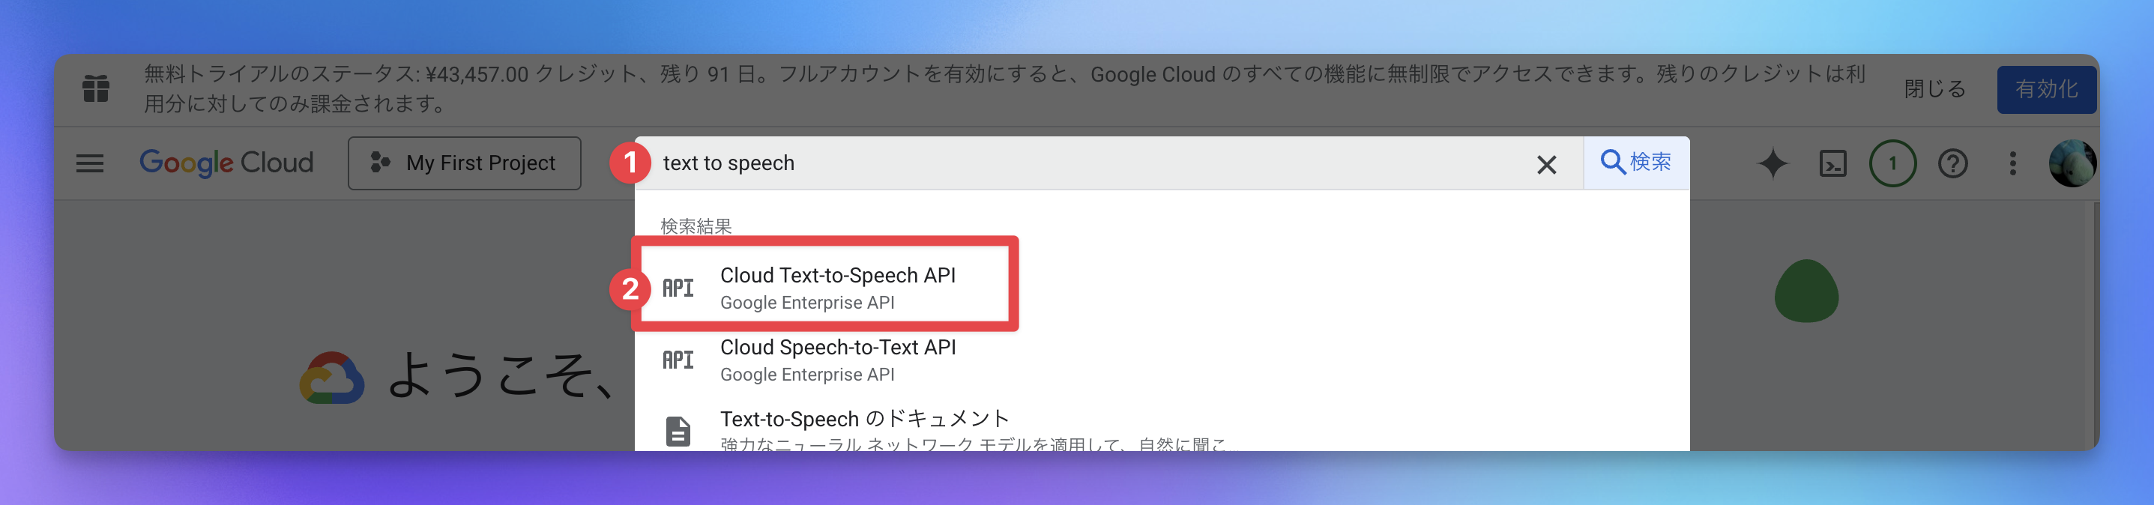Open the My First Project selector
The image size is (2154, 505).
tap(464, 163)
